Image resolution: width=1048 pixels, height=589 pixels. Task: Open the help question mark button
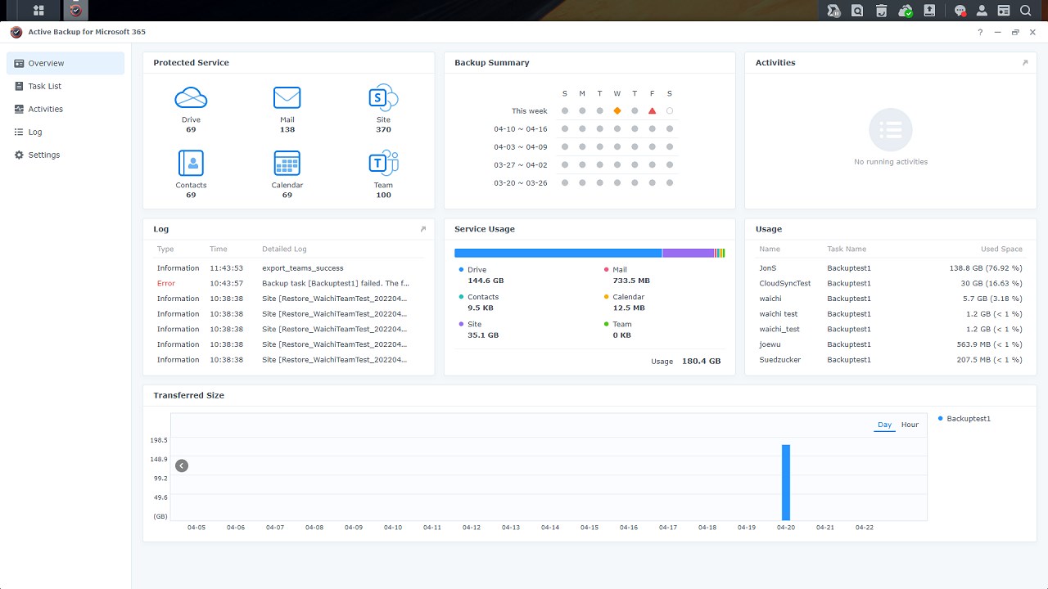click(x=980, y=32)
